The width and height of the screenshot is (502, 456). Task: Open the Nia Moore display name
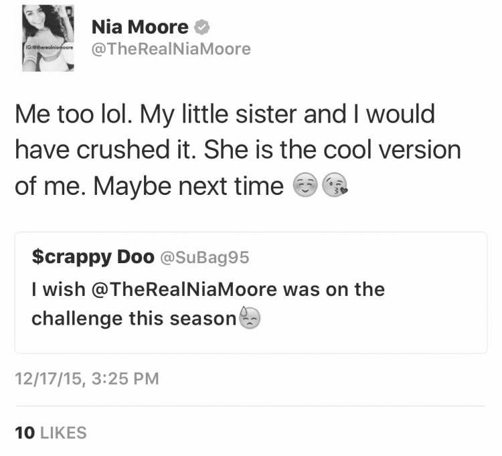(x=140, y=27)
